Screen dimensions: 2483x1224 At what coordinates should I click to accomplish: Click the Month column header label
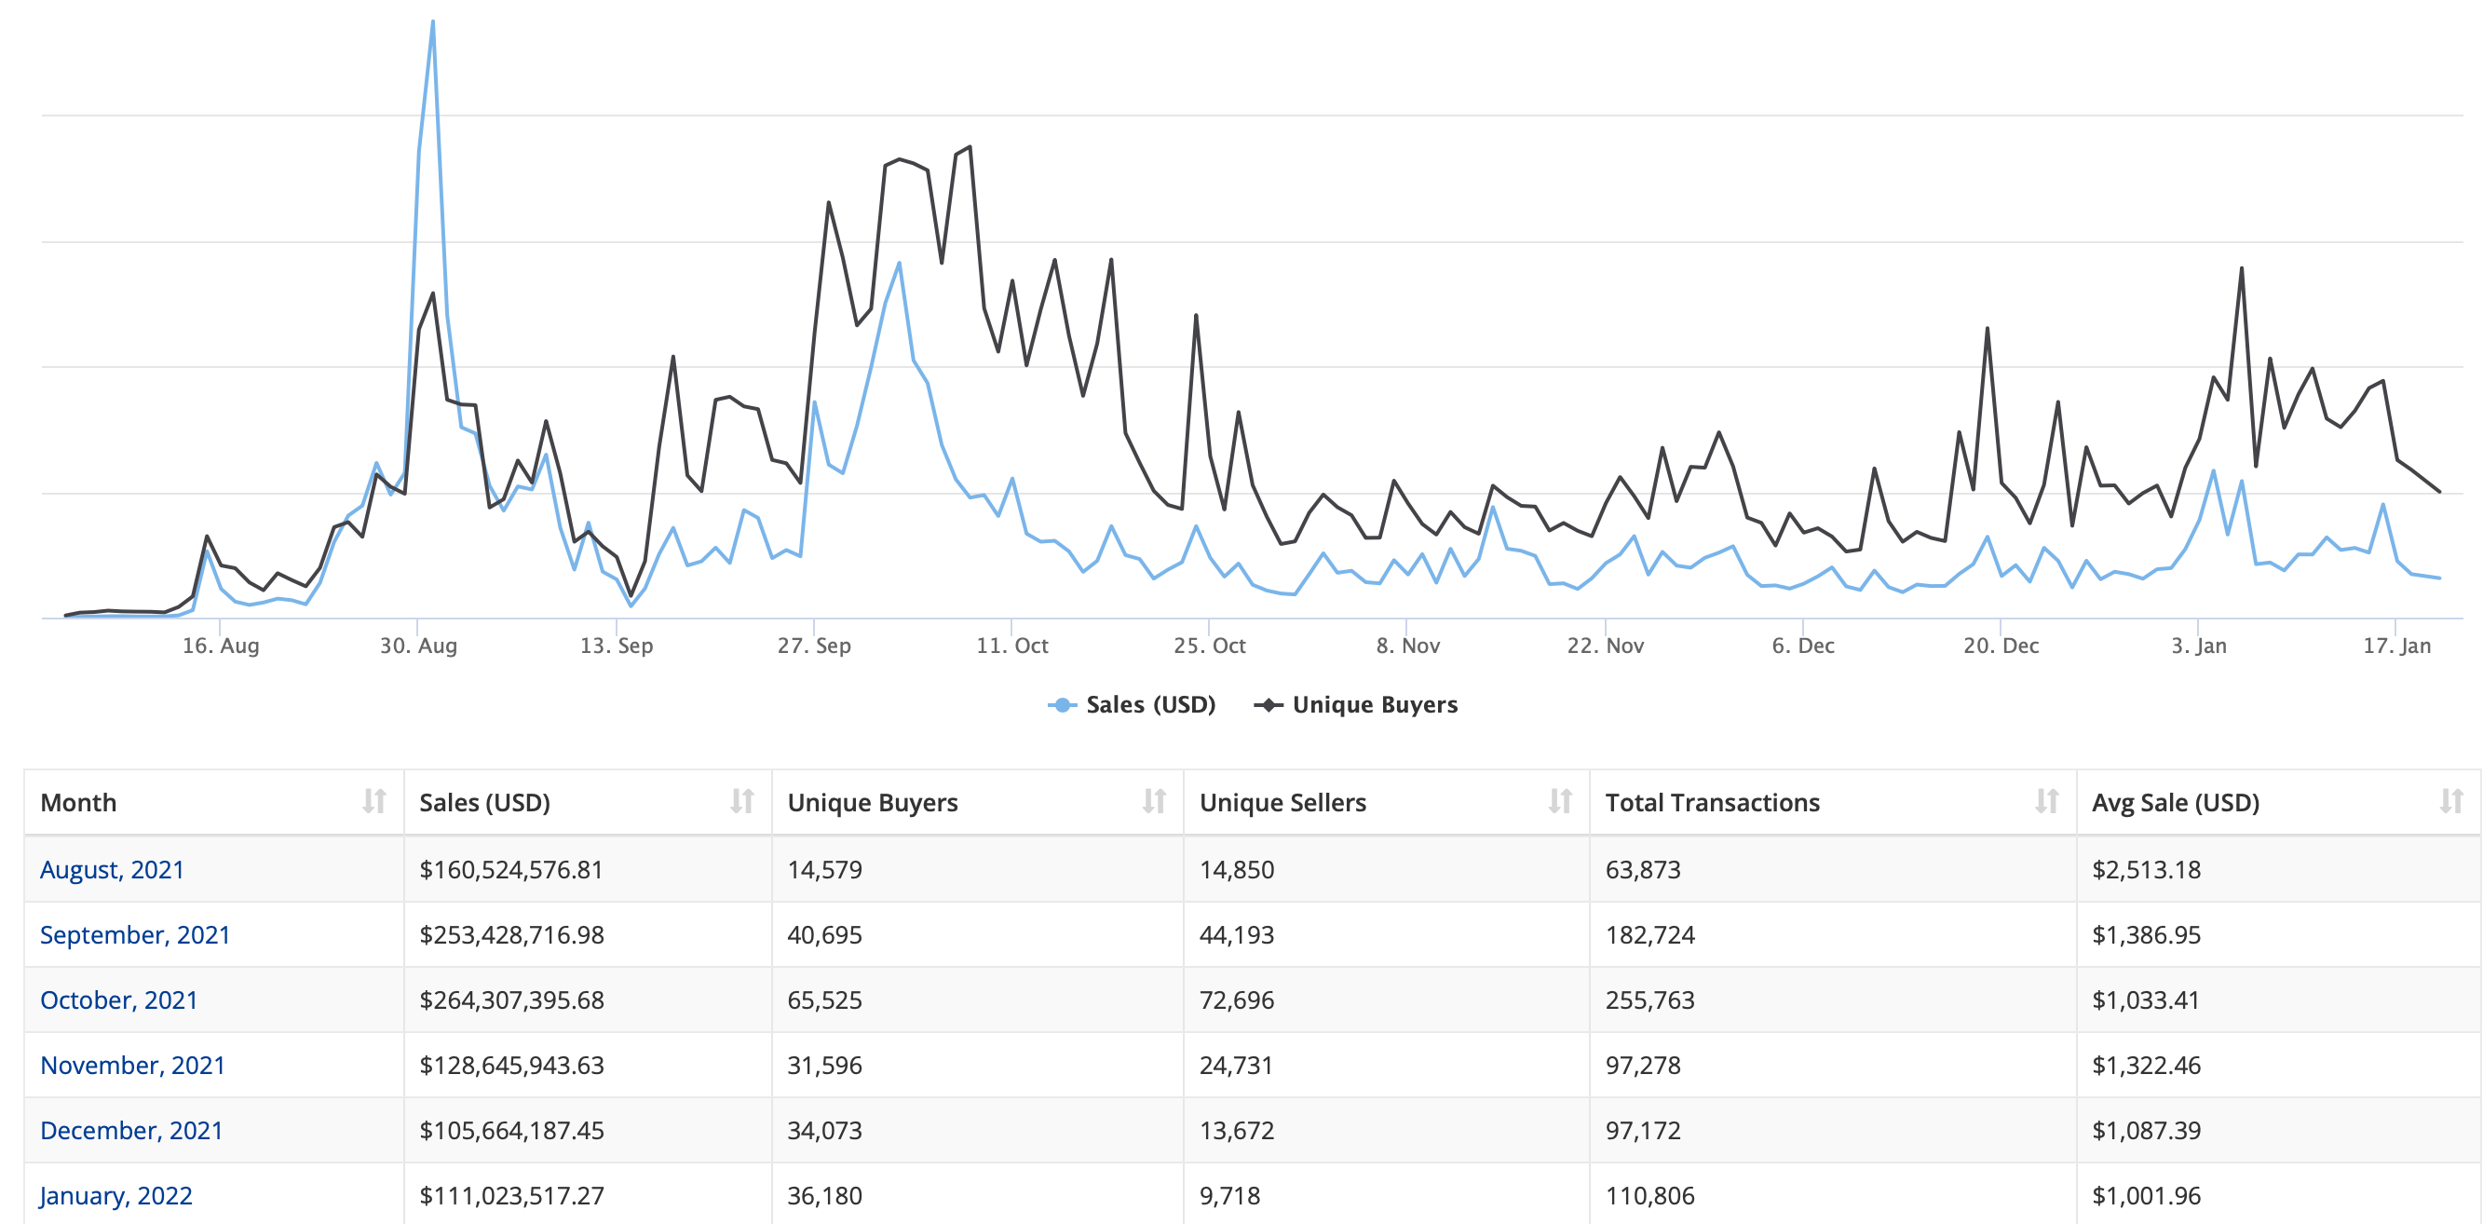point(78,802)
